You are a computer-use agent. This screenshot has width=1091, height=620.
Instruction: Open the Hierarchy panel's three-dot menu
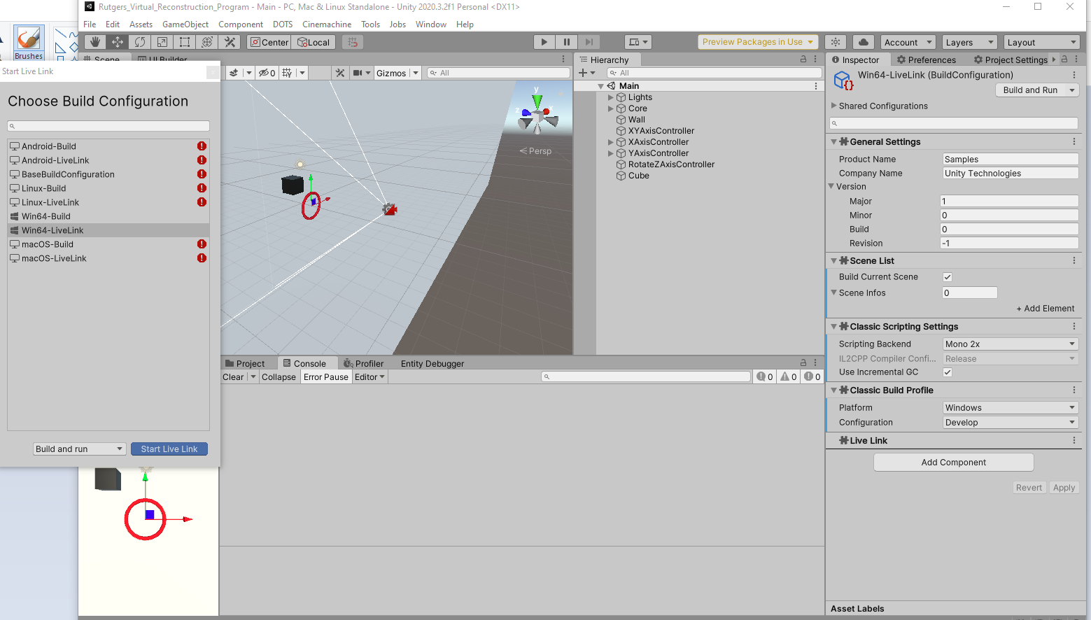(x=815, y=59)
